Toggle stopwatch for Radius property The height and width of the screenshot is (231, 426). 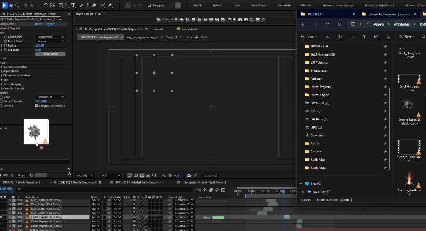6,46
